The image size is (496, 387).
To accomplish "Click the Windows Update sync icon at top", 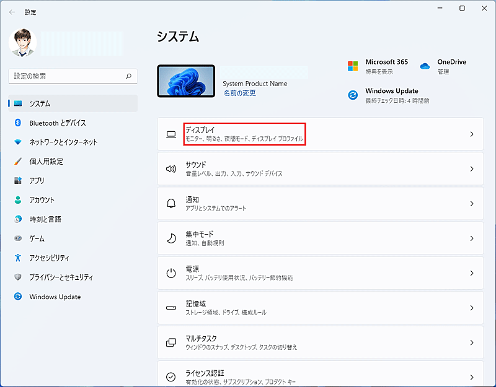I will [x=353, y=95].
